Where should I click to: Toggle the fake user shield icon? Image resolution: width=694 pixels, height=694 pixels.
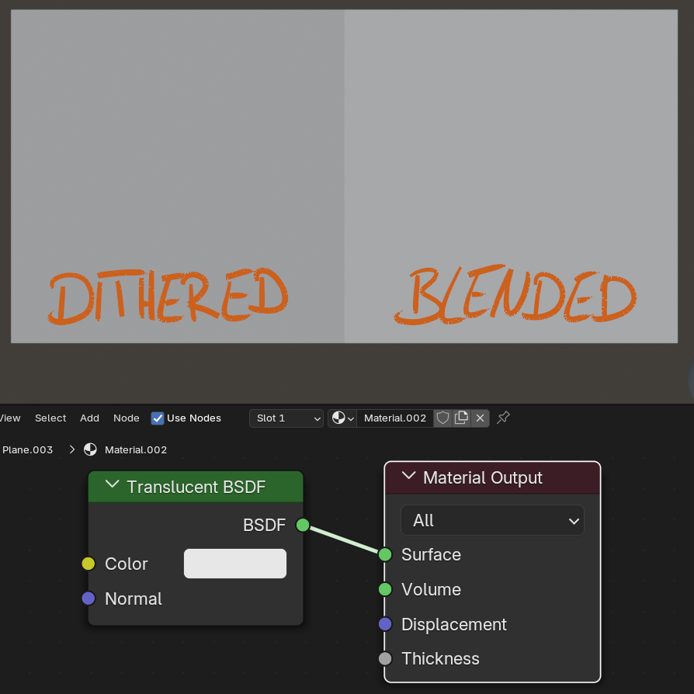[442, 418]
